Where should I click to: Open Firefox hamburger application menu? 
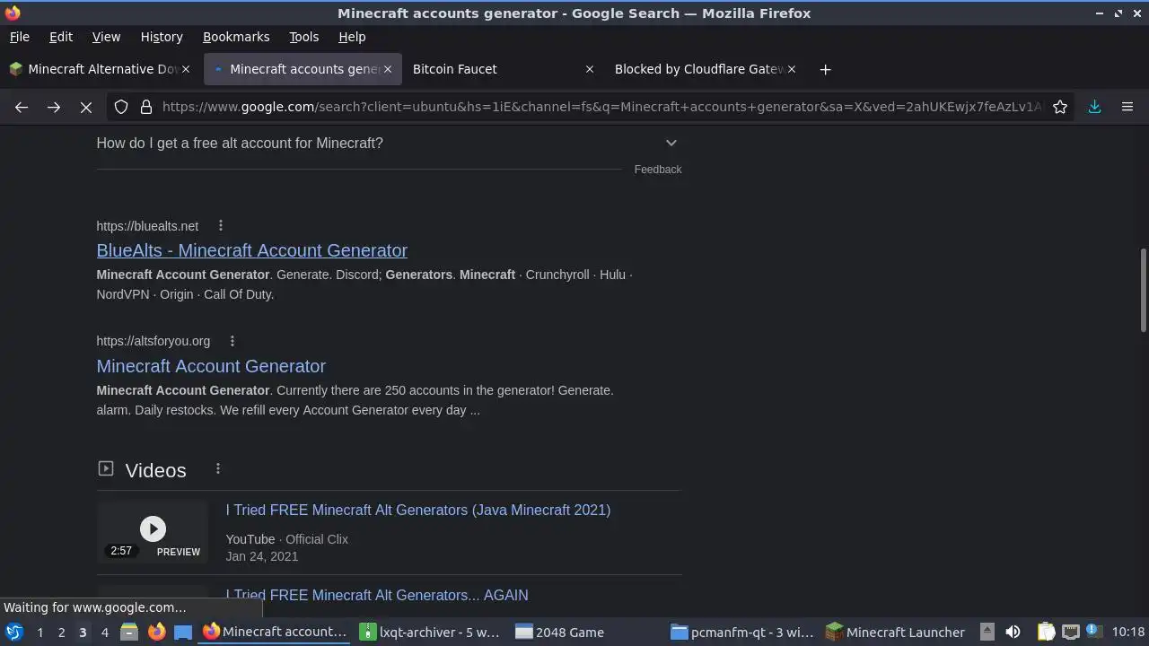coord(1127,107)
